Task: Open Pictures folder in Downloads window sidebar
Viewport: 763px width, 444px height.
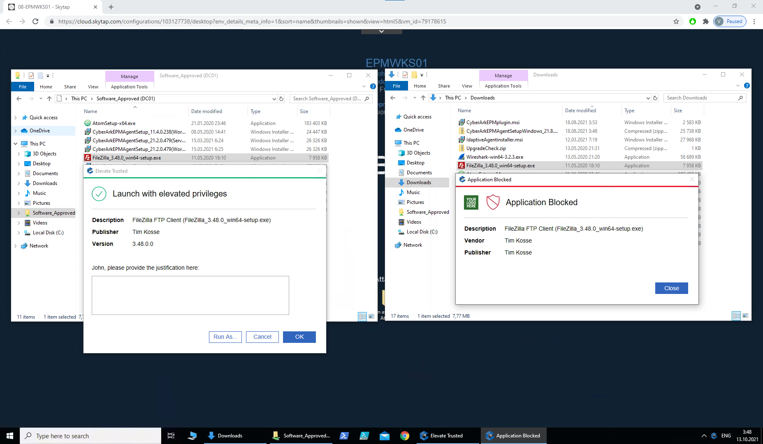Action: (x=415, y=202)
